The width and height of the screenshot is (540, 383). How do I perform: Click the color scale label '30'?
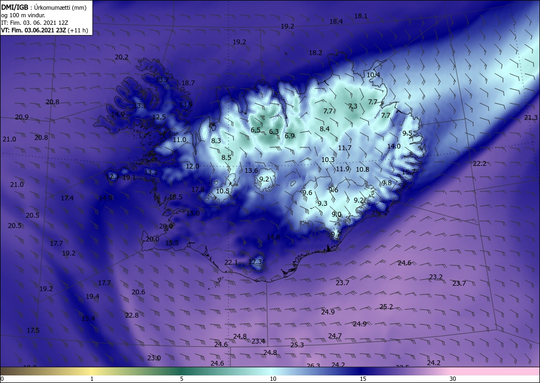[x=453, y=379]
